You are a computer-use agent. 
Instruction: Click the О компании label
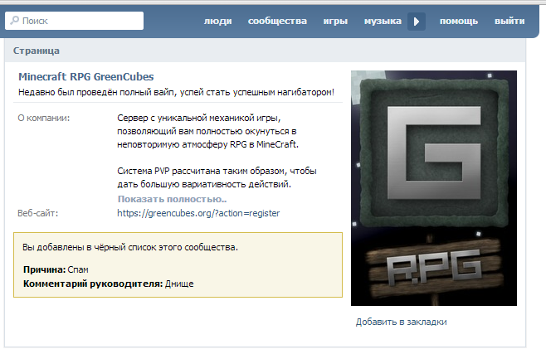pos(43,118)
